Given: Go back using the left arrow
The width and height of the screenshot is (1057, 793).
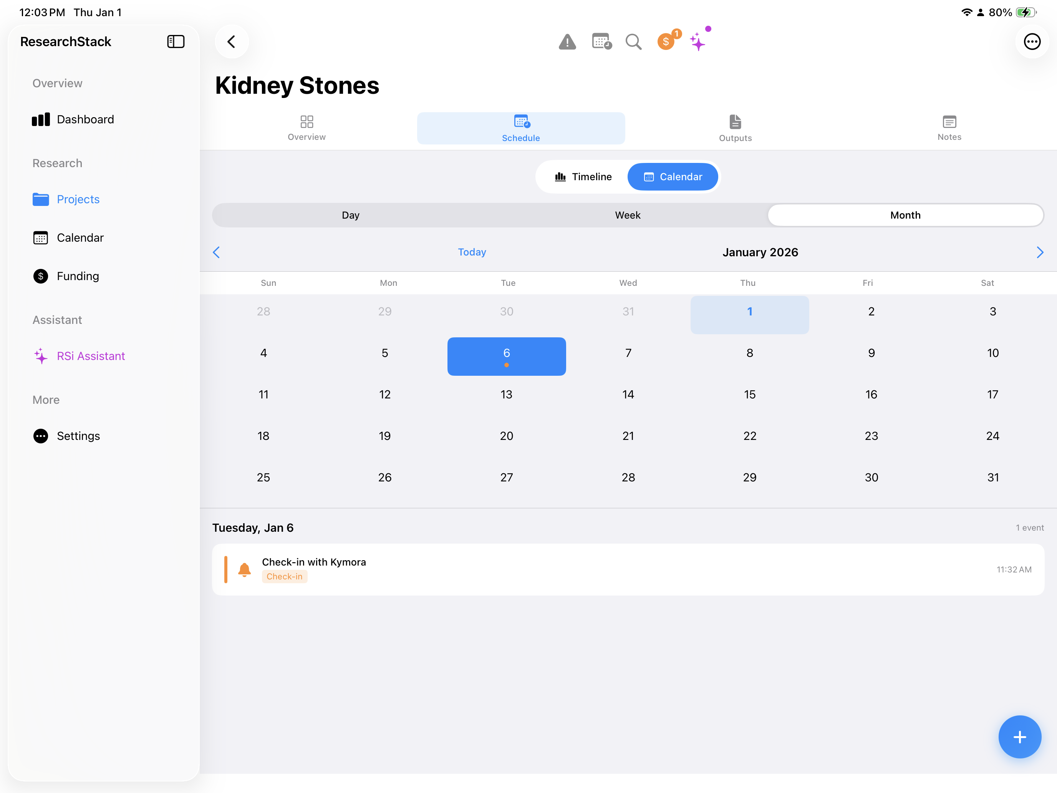Looking at the screenshot, I should 232,41.
